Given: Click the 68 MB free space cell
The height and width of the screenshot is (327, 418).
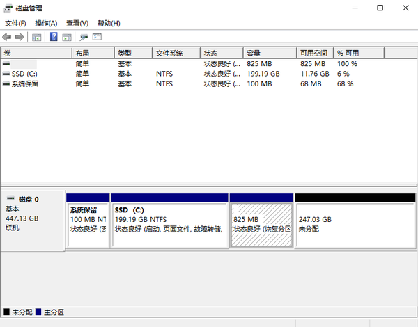Looking at the screenshot, I should click(311, 84).
